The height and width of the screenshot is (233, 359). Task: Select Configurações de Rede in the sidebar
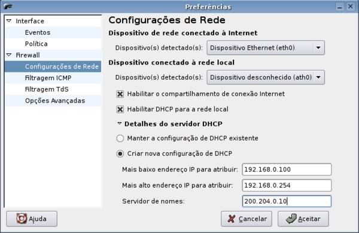tap(53, 66)
